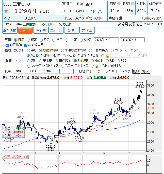The height and width of the screenshot is (174, 164).
Task: Click the empty fourth comparison code field
Action: [67, 71]
